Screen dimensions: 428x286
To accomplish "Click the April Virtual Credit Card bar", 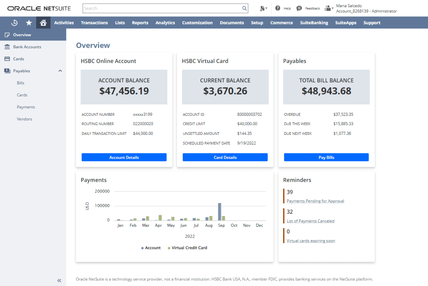I will point(160,218).
